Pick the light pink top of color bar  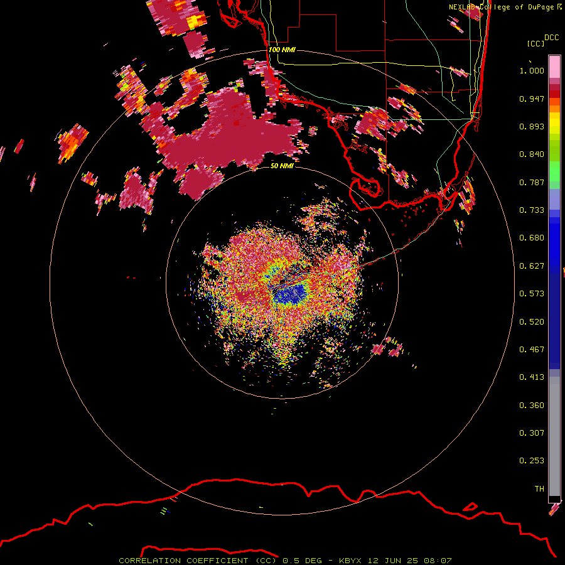[554, 67]
